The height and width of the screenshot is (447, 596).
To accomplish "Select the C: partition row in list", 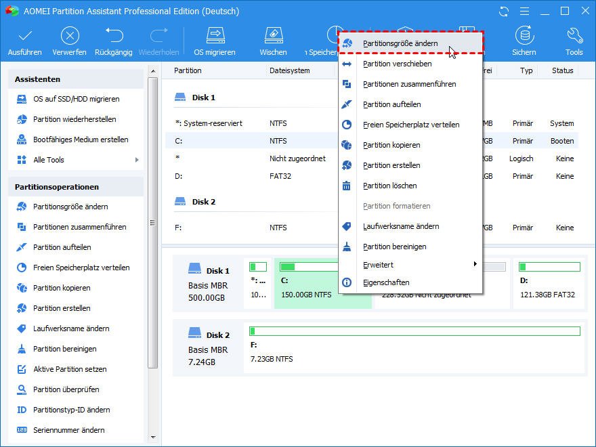I will point(372,141).
